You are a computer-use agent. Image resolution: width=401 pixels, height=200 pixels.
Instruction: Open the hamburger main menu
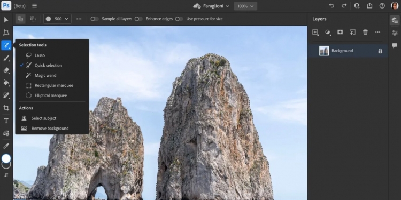35,6
